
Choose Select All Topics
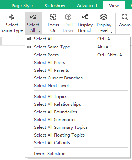[77, 97]
